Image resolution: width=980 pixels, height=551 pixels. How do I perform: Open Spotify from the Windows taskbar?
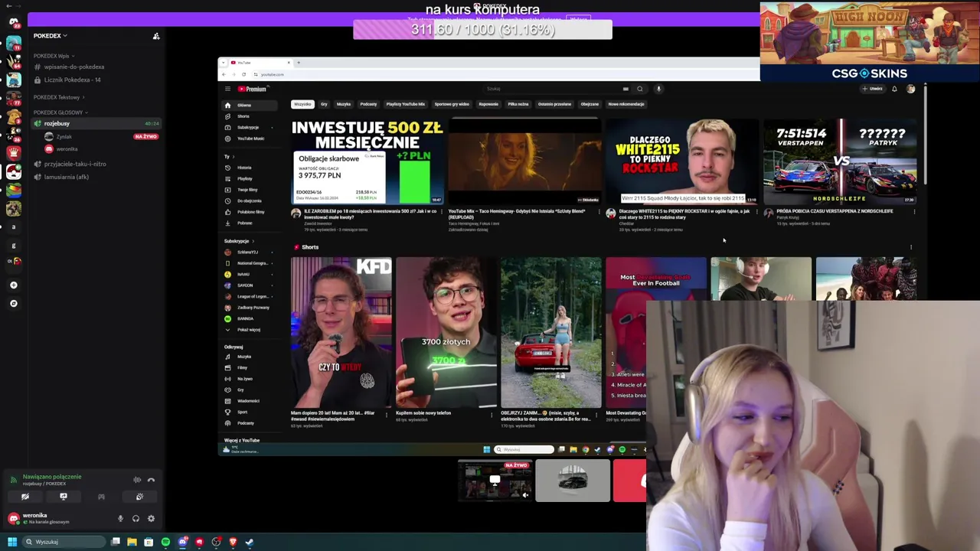point(165,542)
